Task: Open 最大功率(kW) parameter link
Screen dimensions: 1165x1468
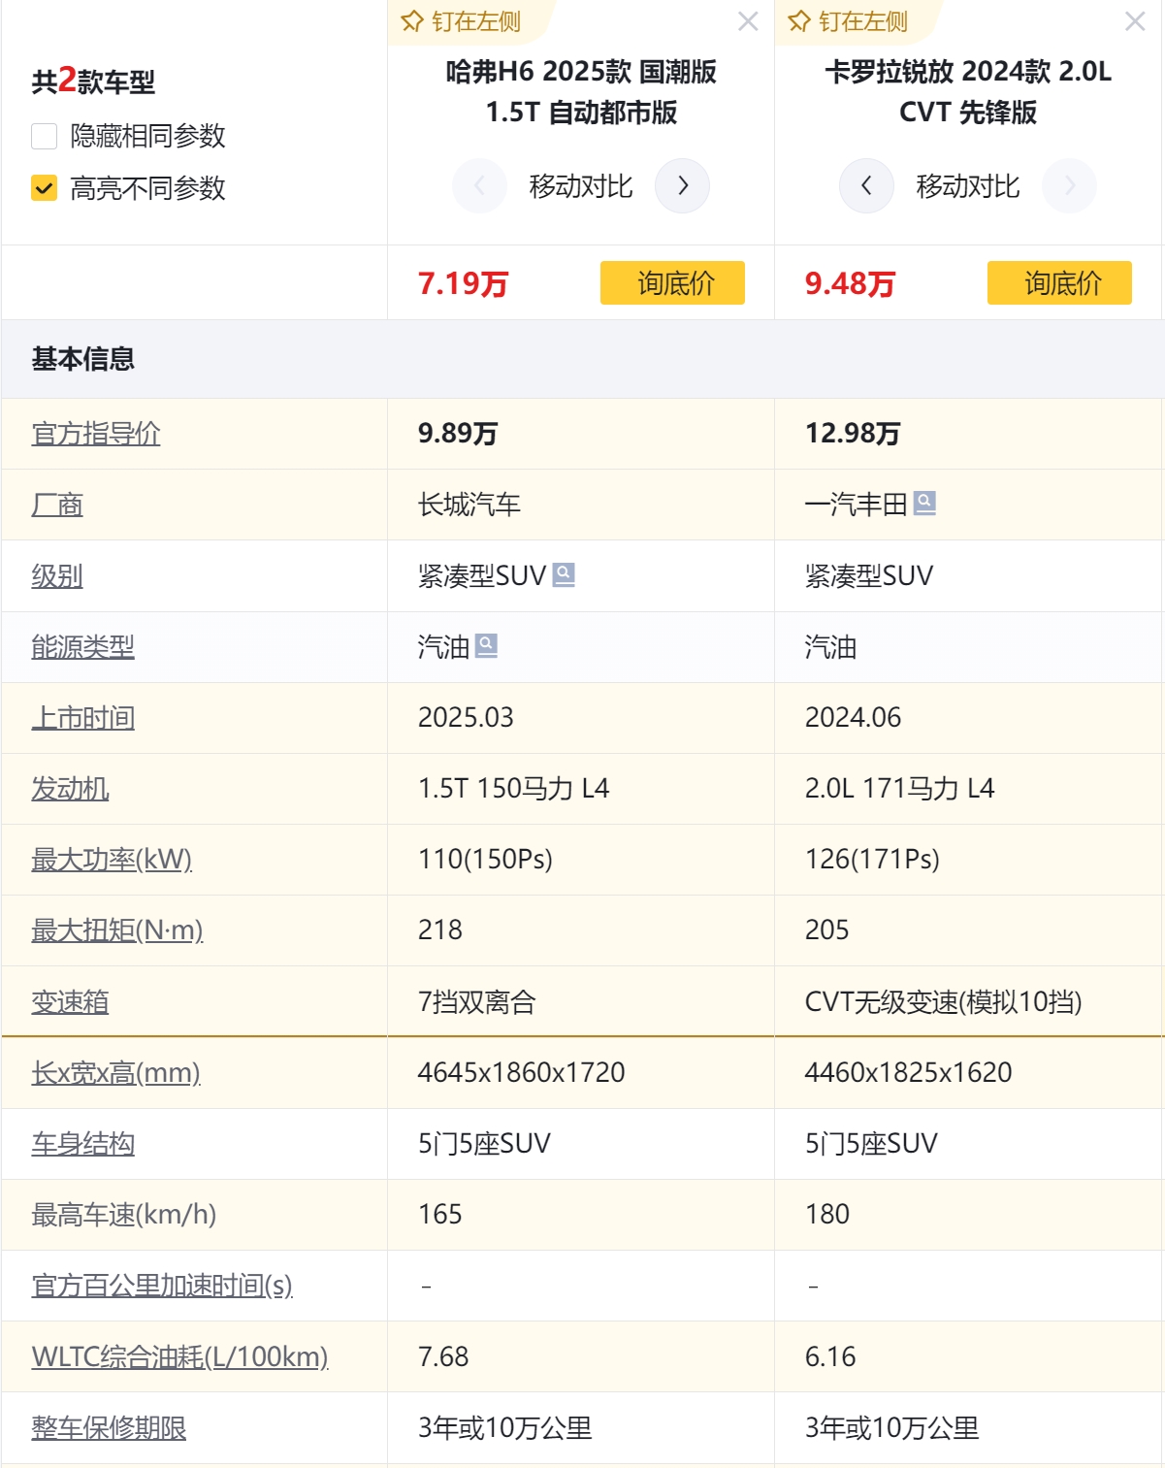Action: pos(112,859)
